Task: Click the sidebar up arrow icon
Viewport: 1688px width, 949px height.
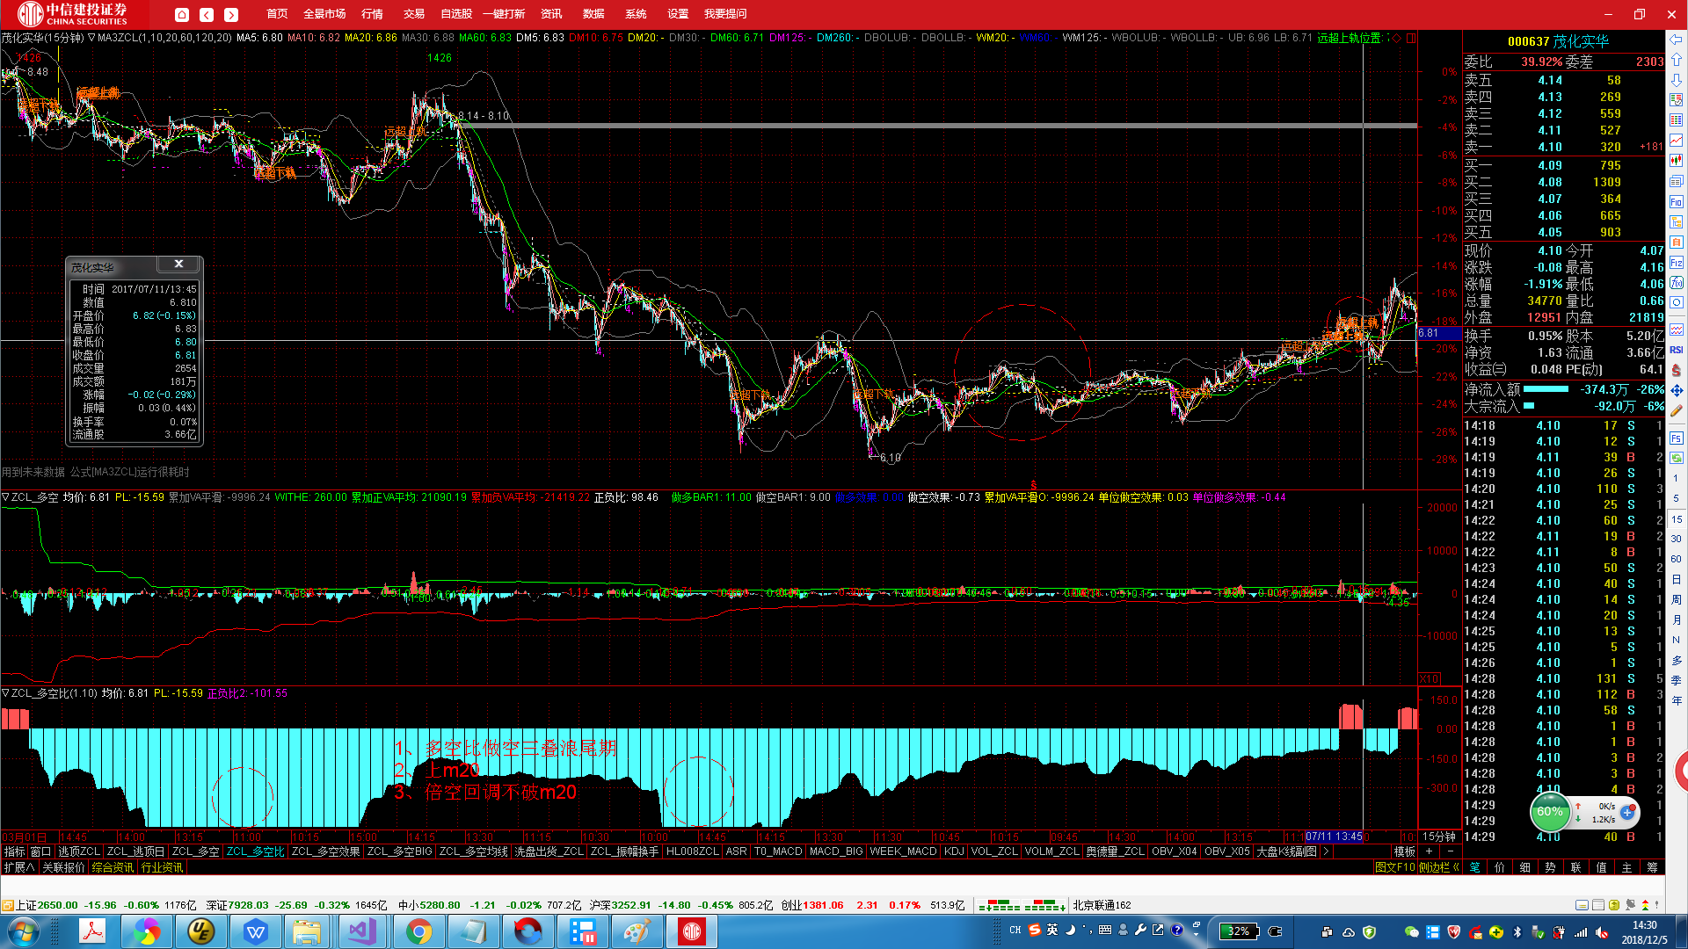Action: 1677,59
